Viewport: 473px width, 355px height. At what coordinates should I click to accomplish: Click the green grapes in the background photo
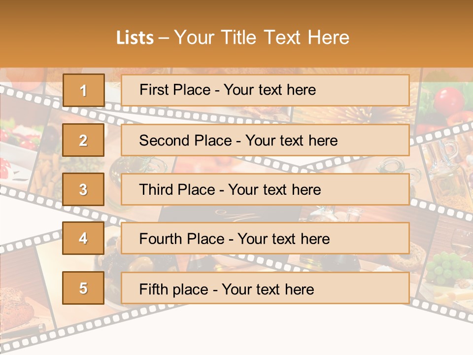click(445, 269)
